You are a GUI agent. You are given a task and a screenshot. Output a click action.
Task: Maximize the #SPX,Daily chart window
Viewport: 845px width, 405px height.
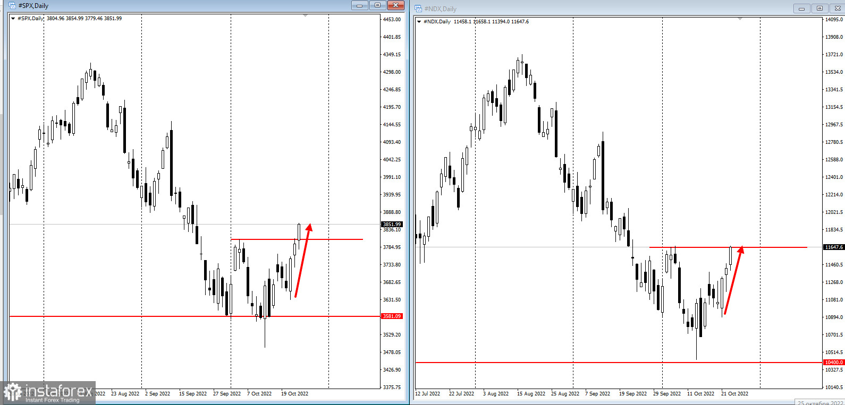[x=377, y=5]
